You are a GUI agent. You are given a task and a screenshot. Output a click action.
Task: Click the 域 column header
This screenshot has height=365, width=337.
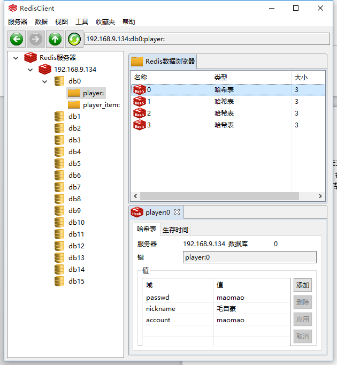[178, 285]
